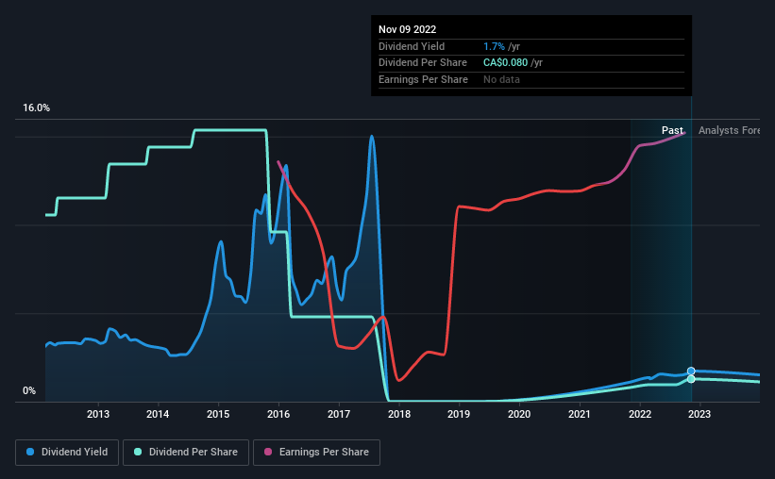Screen dimensions: 775x479
Task: Select the teal Dividend Per Share marker at Nov 2022
Action: click(691, 379)
